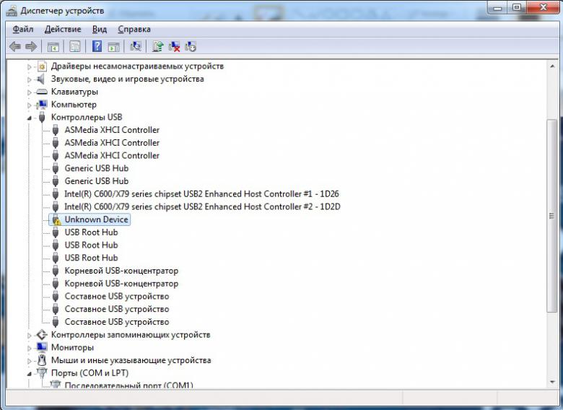Screen dimensions: 563x410
Task: Open the Файл menu
Action: click(23, 29)
